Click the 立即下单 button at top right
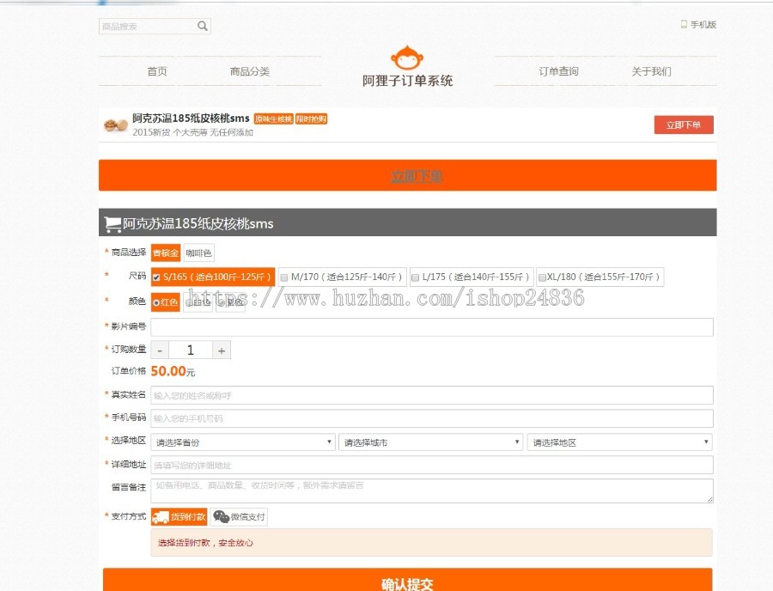 tap(683, 125)
